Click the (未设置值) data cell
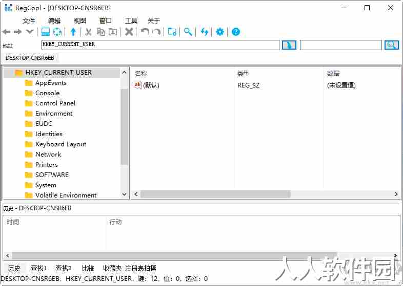 [341, 85]
